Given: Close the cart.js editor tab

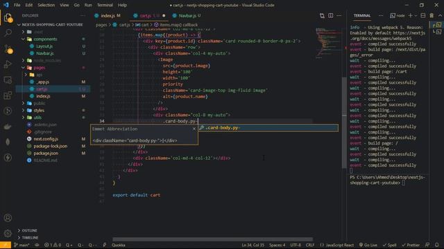Looking at the screenshot, I should (x=164, y=15).
